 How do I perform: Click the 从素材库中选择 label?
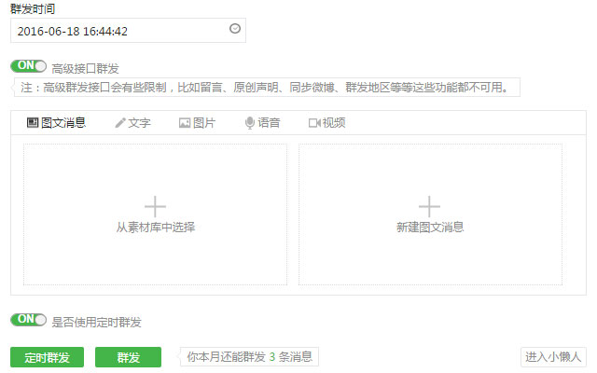click(x=156, y=228)
